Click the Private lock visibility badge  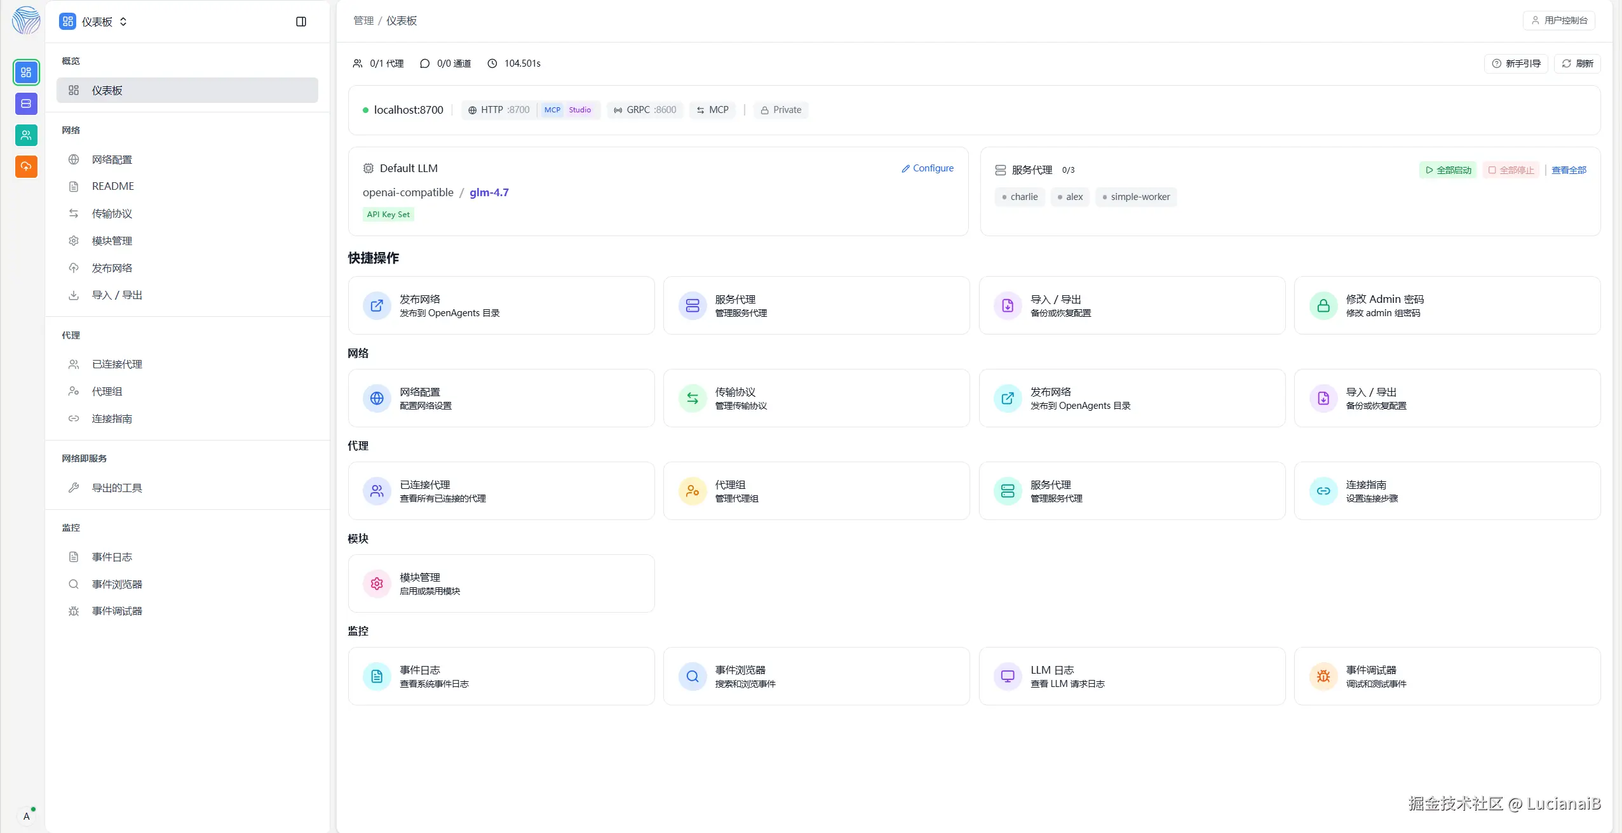781,110
